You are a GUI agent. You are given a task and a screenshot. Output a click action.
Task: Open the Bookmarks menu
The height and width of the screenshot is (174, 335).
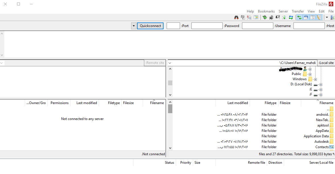266,11
